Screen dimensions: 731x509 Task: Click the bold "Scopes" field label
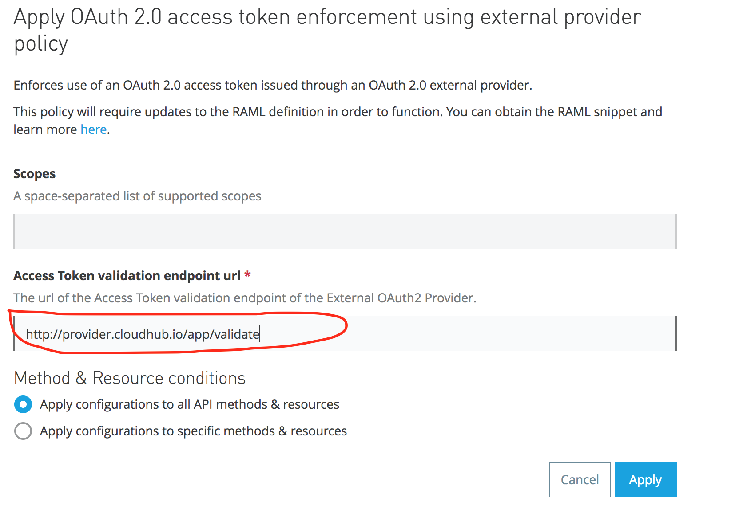[x=34, y=174]
